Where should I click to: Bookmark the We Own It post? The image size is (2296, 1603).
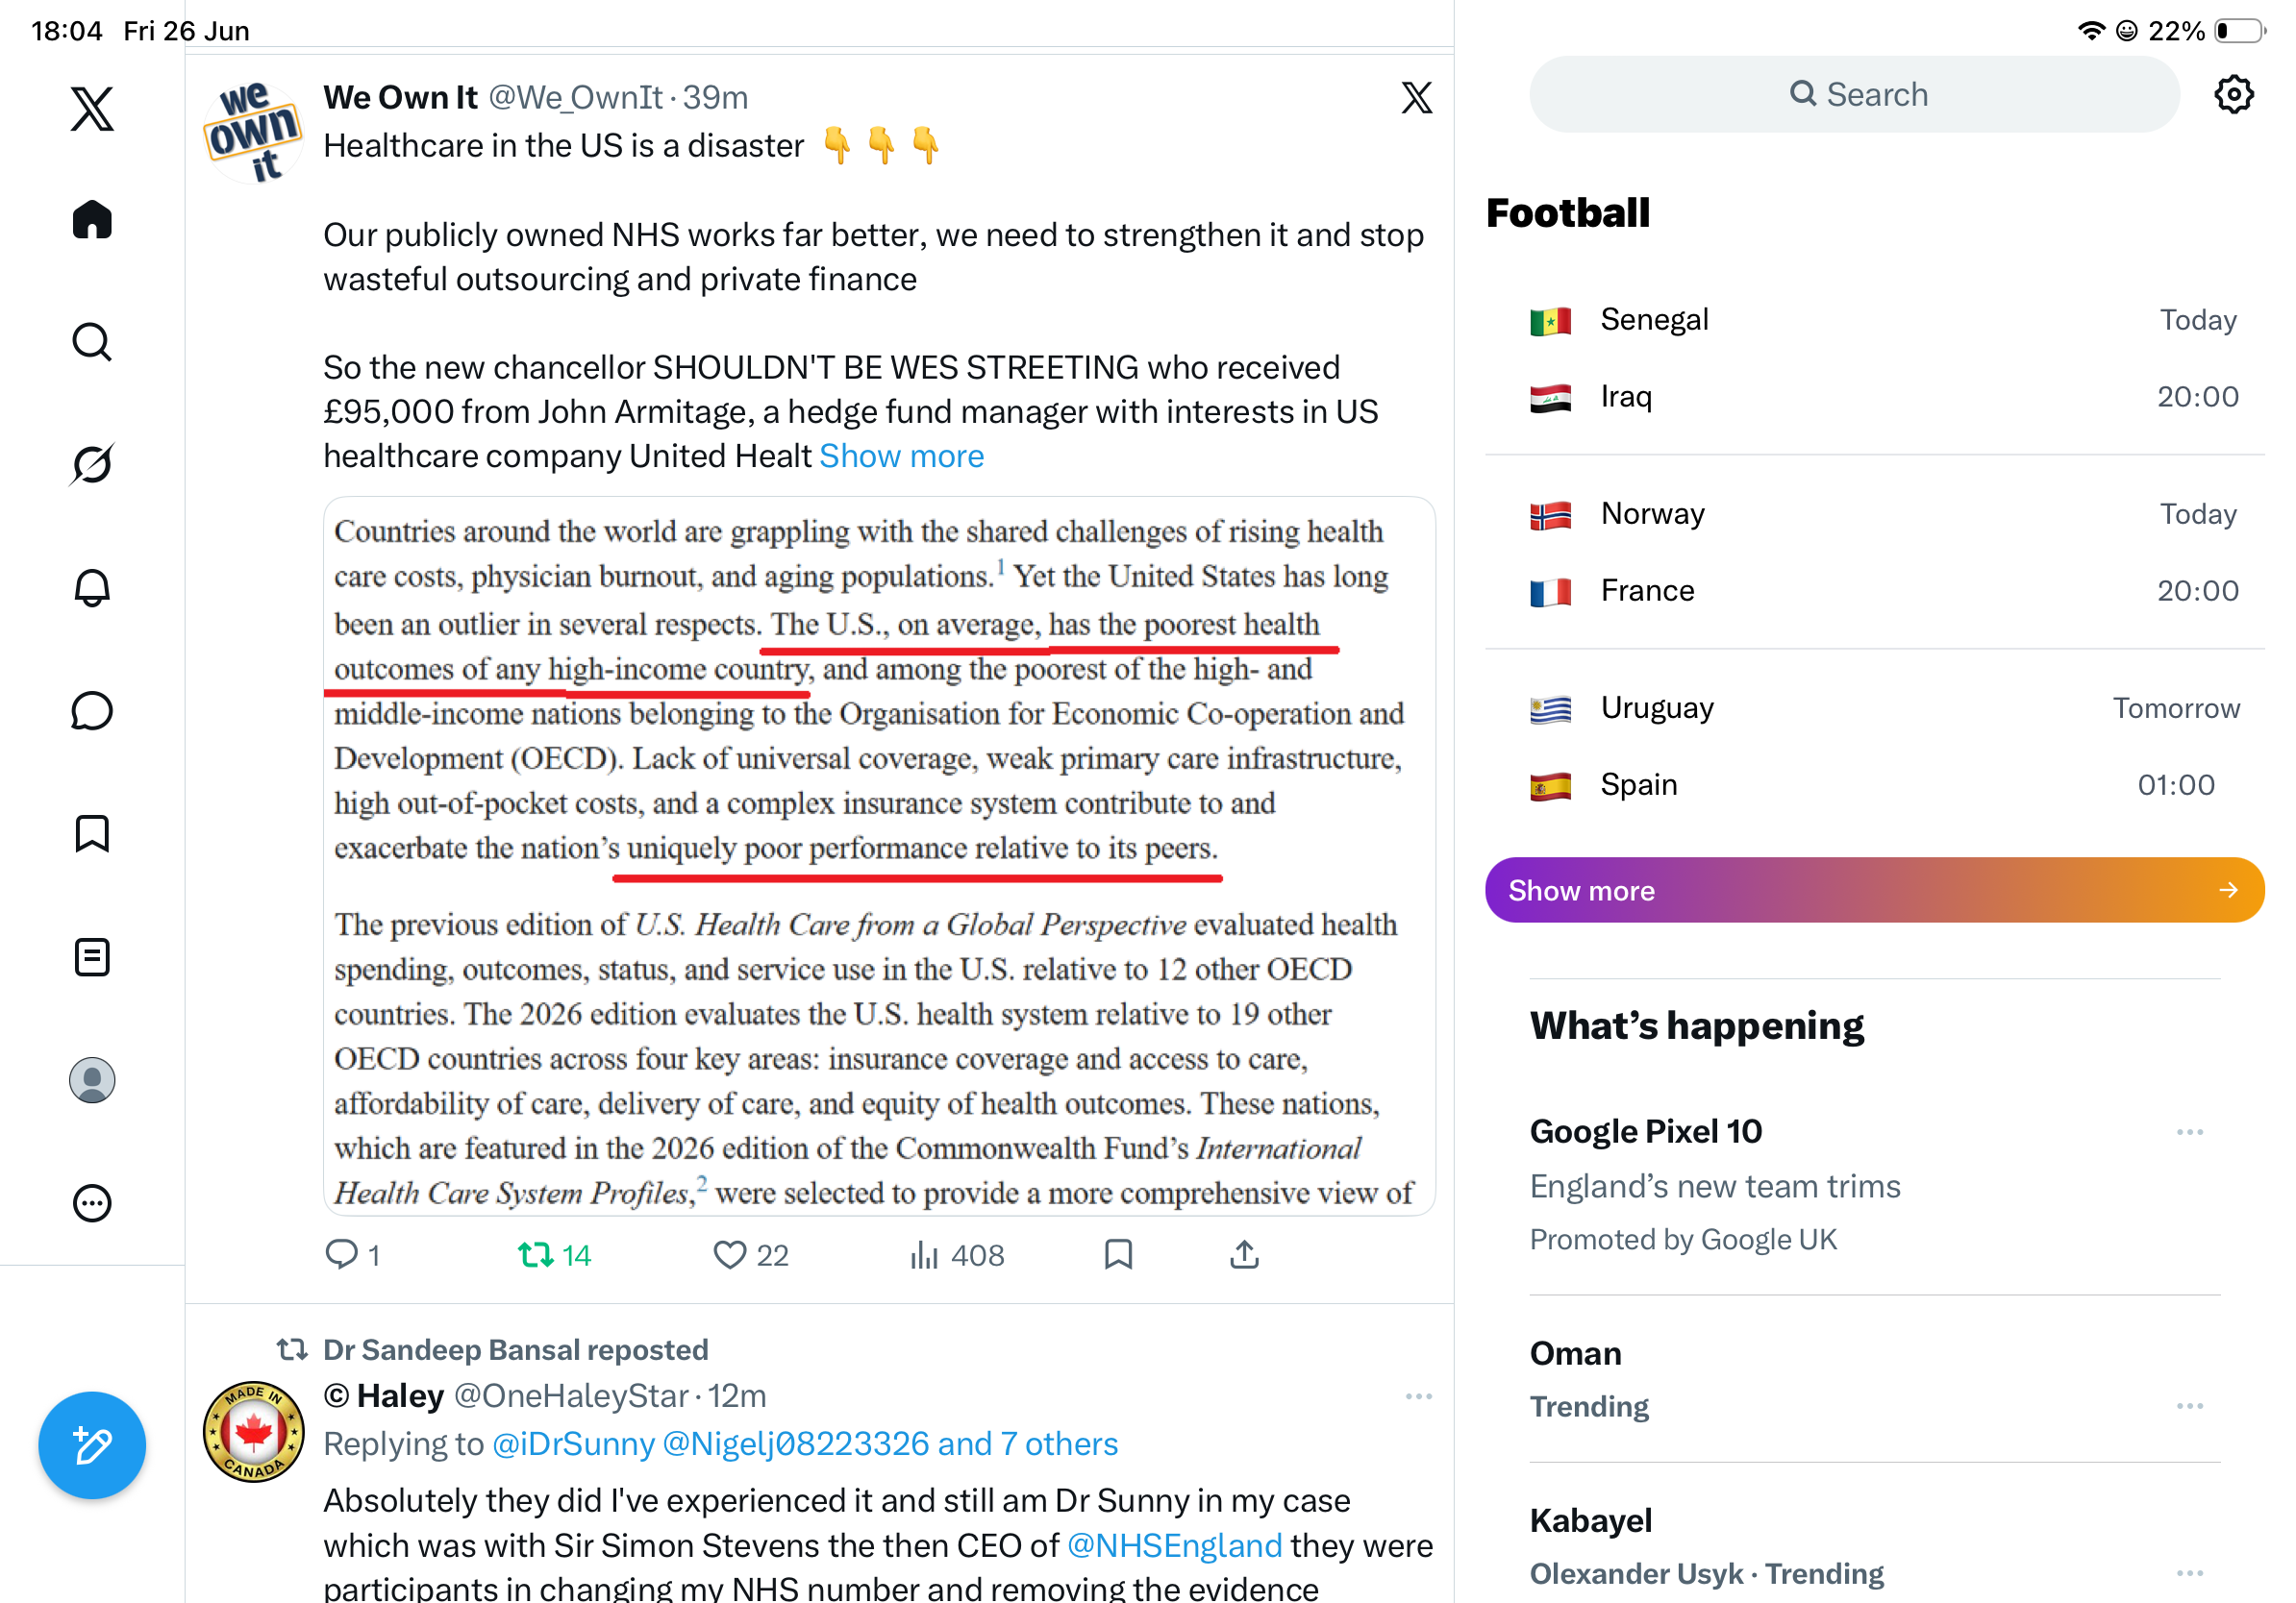click(x=1118, y=1255)
